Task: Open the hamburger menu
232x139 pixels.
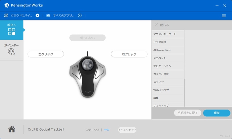Action: pos(224,16)
